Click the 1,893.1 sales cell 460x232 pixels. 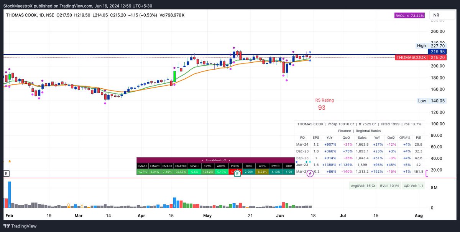(362, 151)
